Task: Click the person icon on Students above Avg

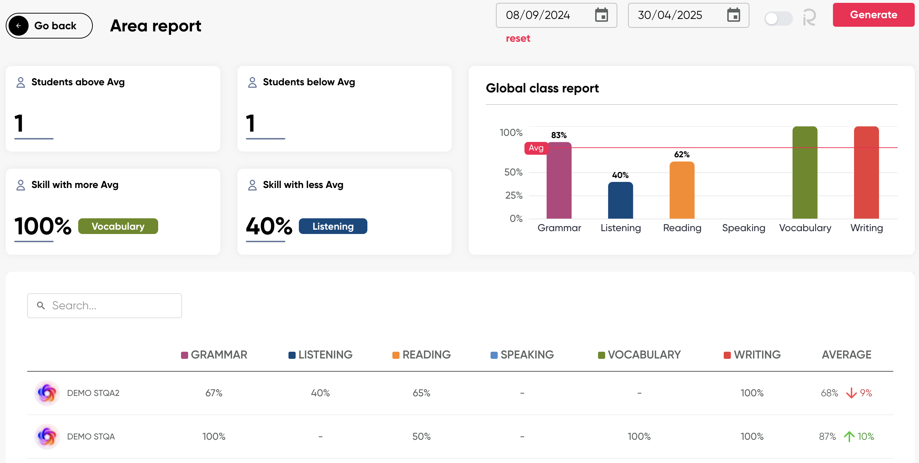Action: [x=21, y=82]
